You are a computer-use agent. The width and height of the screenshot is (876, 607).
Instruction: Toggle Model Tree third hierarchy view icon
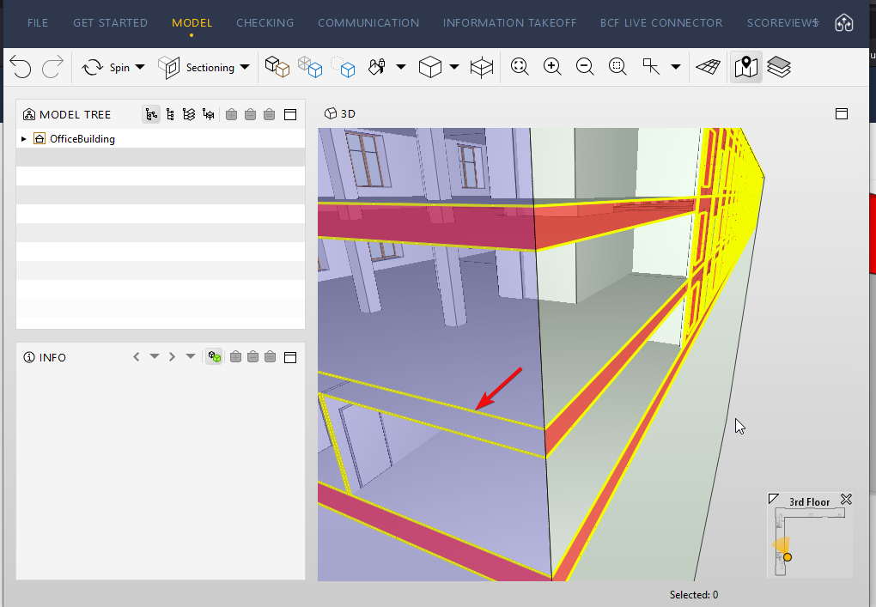[x=190, y=114]
